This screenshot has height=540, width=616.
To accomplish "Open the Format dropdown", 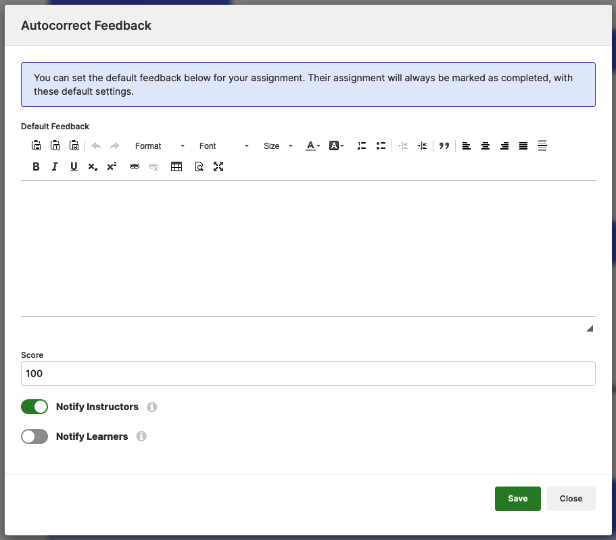I will [160, 145].
